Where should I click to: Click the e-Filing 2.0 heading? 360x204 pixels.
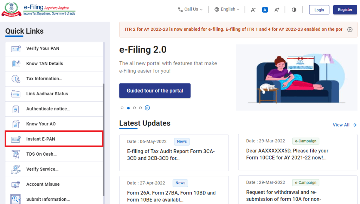[143, 50]
